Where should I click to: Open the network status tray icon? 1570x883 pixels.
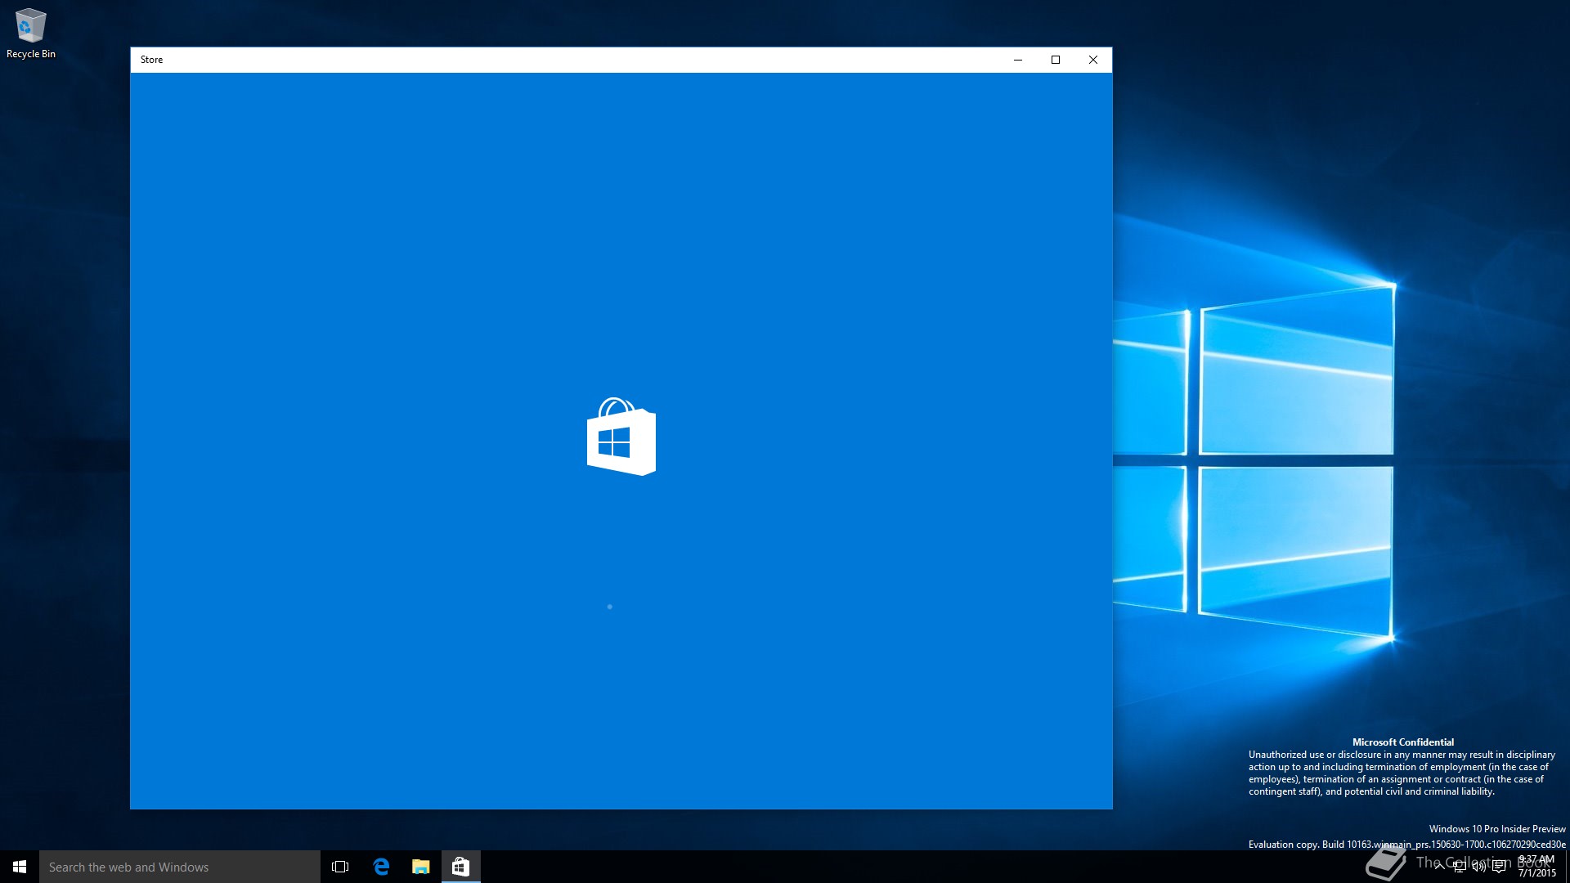point(1460,867)
